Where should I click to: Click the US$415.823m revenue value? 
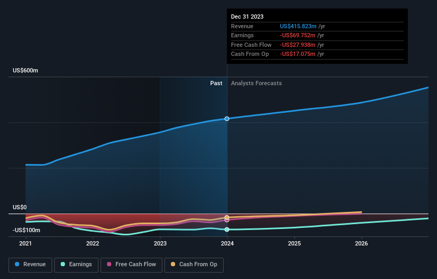coord(298,26)
